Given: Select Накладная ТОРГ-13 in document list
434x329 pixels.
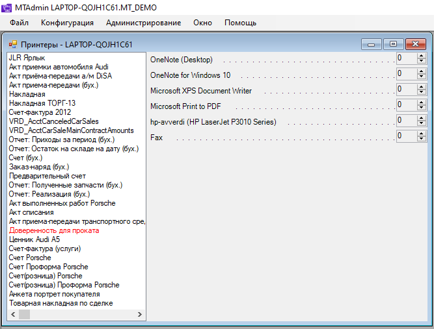Looking at the screenshot, I should [42, 103].
